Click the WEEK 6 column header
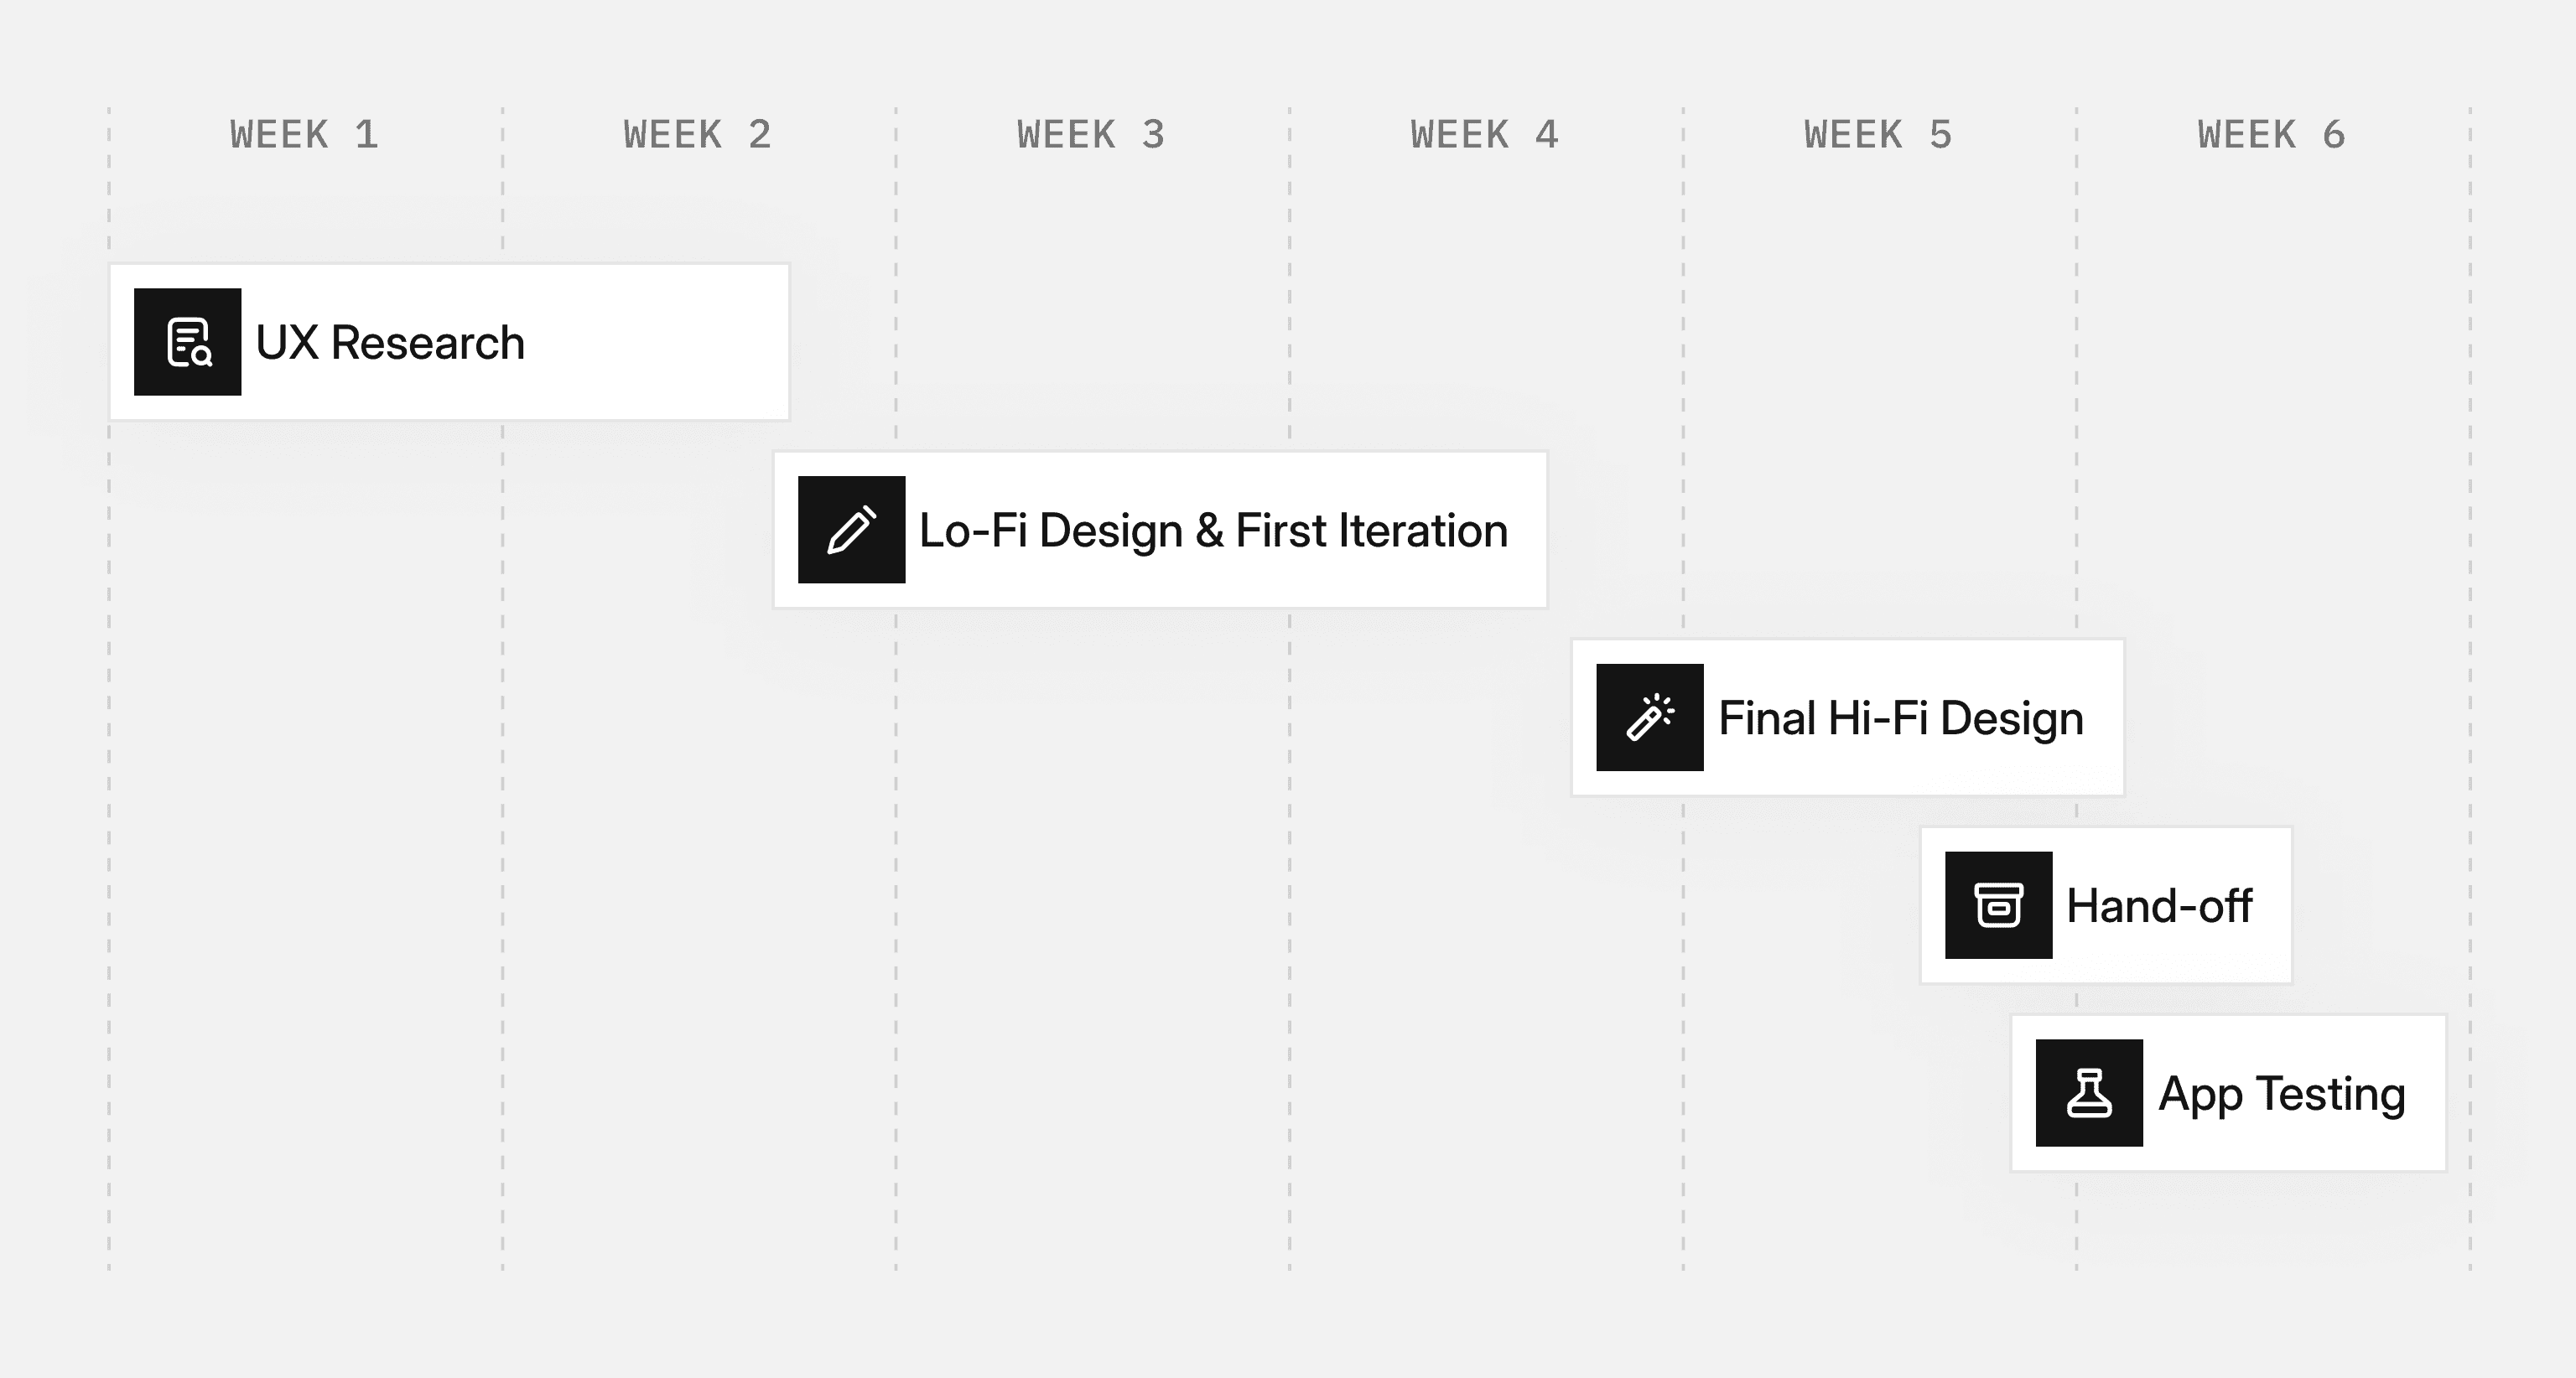2576x1378 pixels. (2272, 135)
